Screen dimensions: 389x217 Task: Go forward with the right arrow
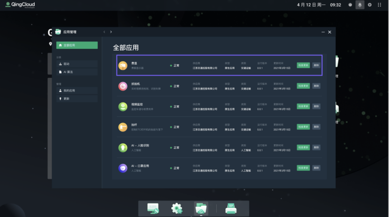coord(111,32)
